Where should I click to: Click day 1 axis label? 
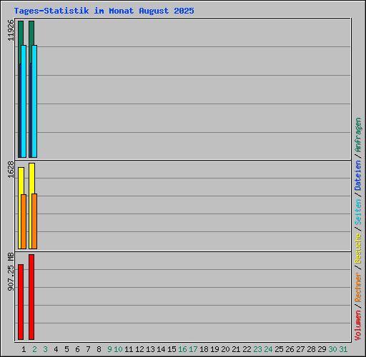[24, 349]
